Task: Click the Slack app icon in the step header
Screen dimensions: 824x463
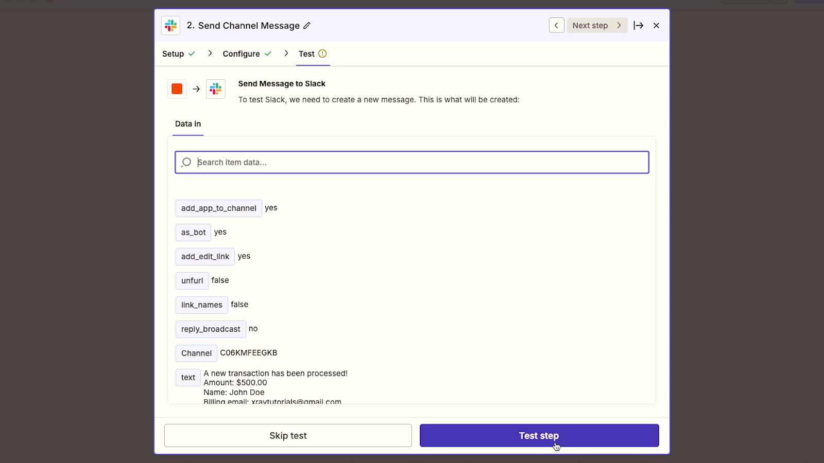Action: [x=170, y=25]
